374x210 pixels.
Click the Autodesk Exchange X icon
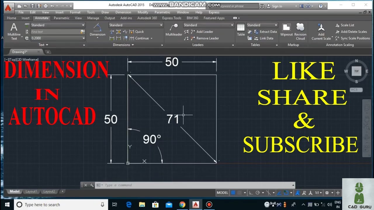click(x=302, y=6)
